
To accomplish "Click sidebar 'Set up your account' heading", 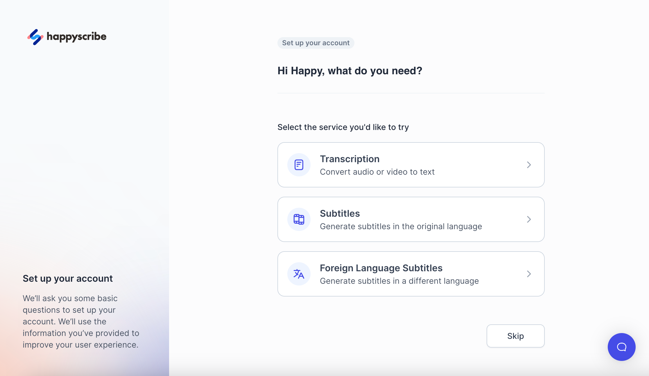I will pos(68,279).
